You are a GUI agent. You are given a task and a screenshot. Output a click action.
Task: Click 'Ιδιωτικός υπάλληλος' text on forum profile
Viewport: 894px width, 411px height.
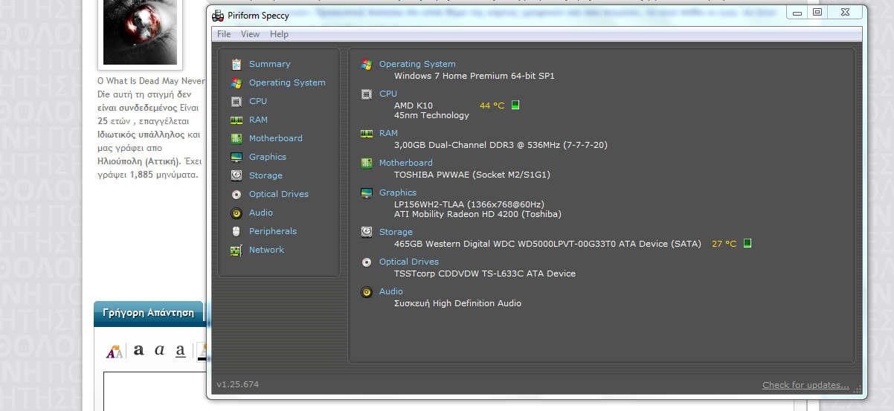tap(141, 135)
